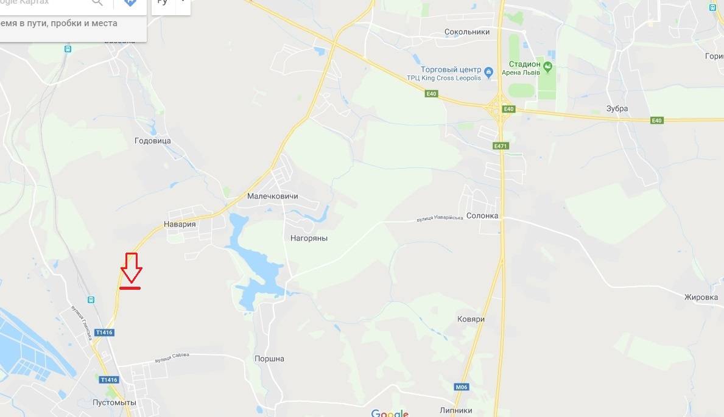
Task: Click the Жировка village label
Action: point(701,298)
